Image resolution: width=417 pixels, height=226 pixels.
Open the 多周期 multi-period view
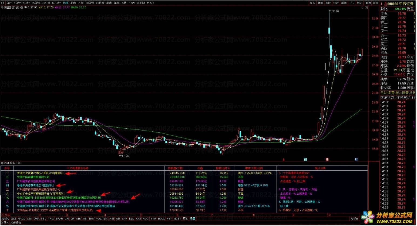coord(141,3)
